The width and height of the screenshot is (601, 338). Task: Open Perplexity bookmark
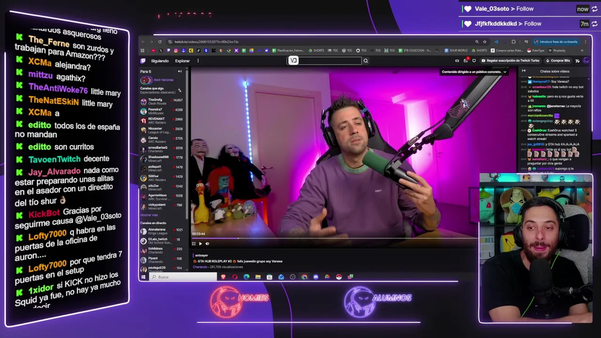(557, 51)
